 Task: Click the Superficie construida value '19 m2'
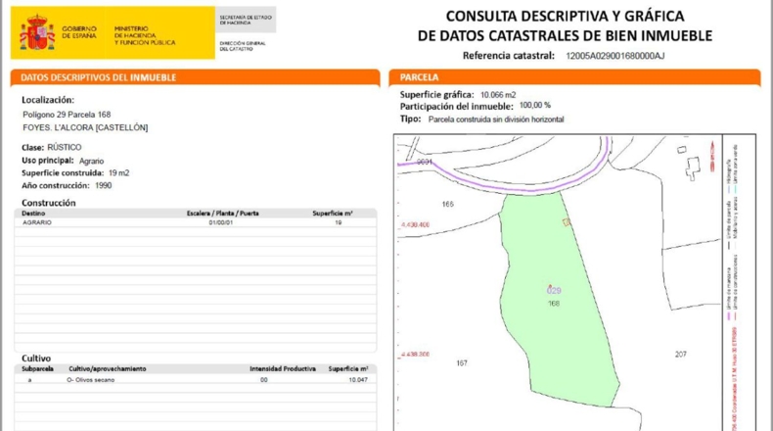tap(118, 172)
